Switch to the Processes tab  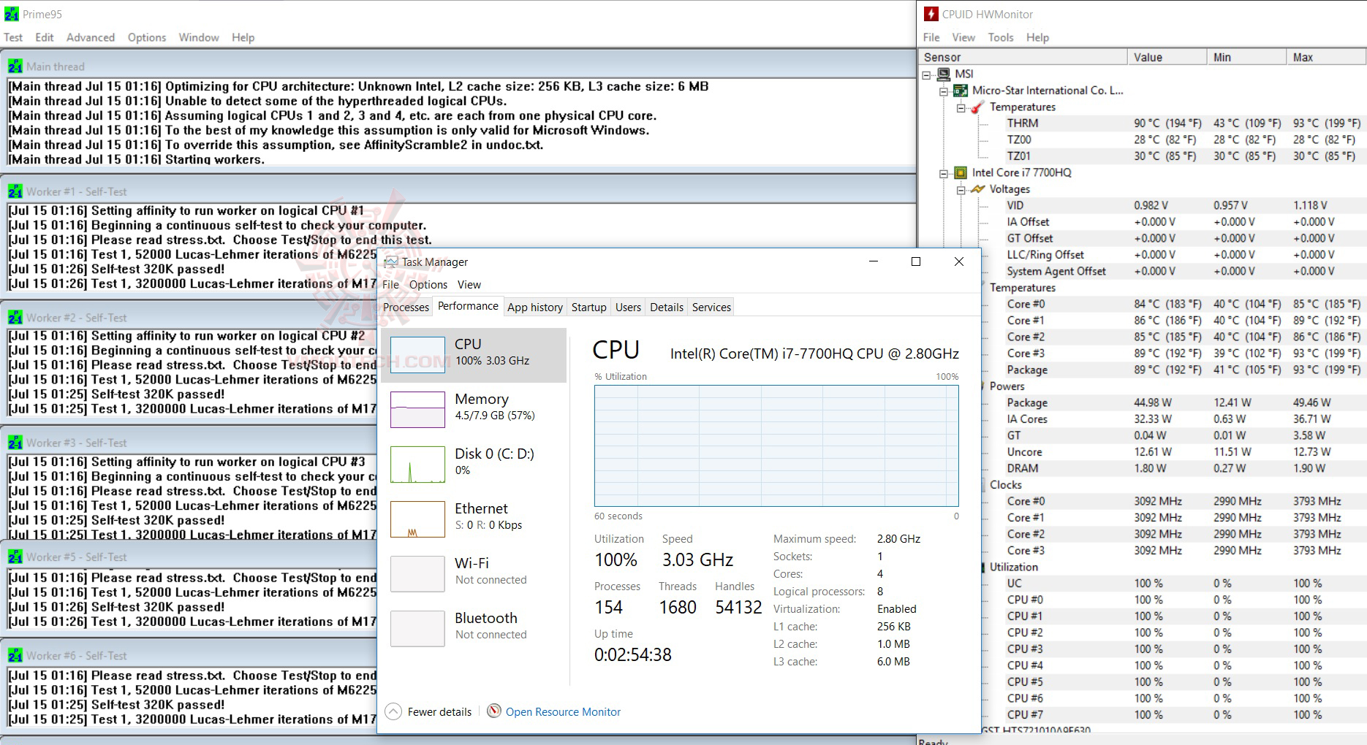coord(406,307)
